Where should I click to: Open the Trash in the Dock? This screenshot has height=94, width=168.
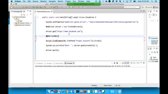[120, 91]
